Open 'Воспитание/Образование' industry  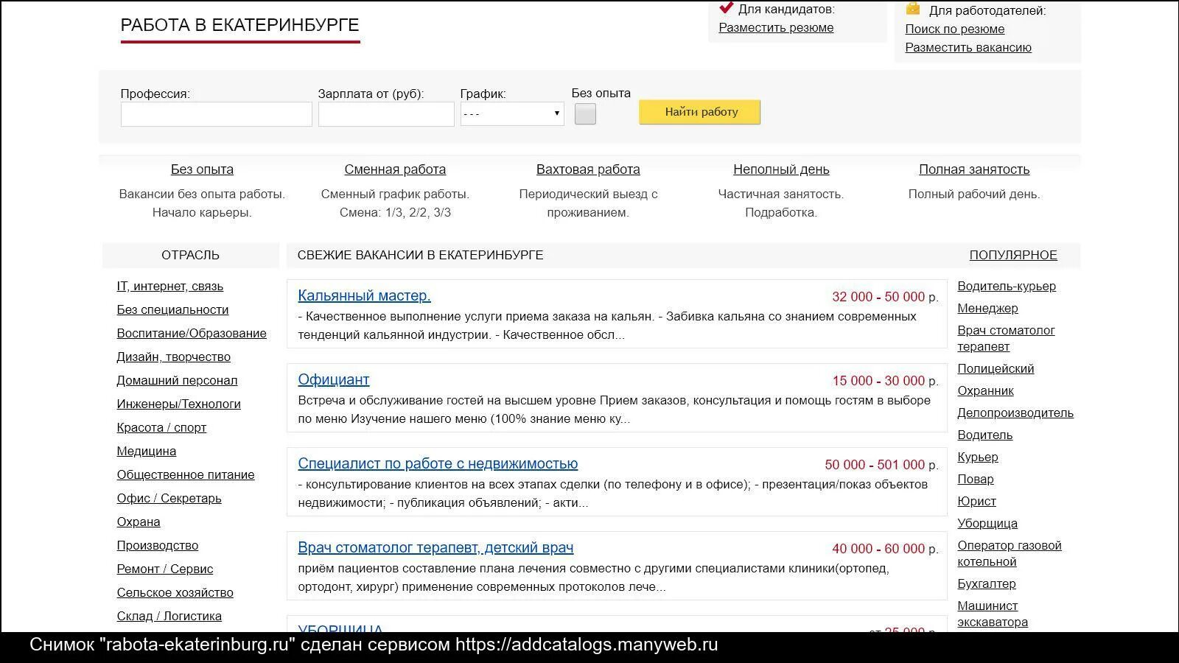pos(192,334)
